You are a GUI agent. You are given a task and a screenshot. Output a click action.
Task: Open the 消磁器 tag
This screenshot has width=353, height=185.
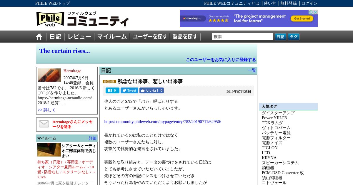coord(268,168)
